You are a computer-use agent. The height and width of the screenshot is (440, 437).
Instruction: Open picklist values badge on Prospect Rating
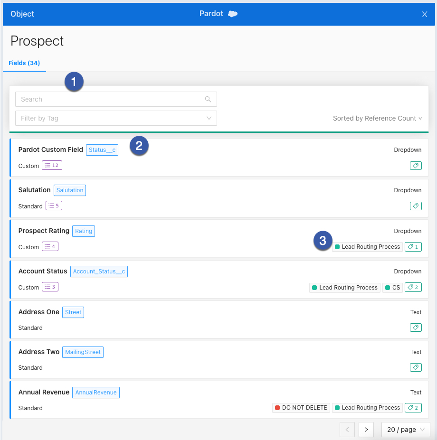[50, 246]
